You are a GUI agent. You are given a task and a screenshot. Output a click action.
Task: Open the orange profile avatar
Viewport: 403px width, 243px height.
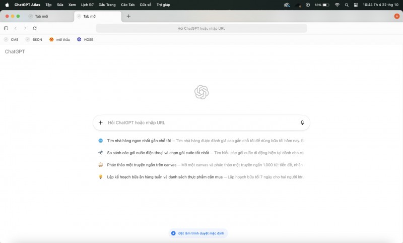tap(396, 16)
